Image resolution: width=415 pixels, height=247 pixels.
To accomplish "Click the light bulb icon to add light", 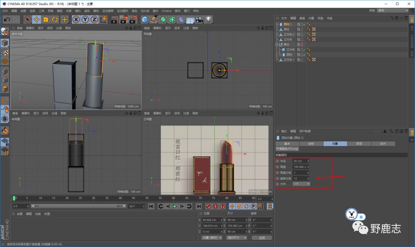I will point(209,19).
